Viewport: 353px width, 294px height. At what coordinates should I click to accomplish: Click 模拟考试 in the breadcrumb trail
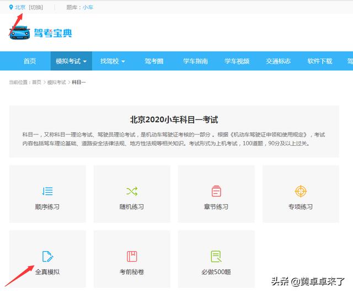click(56, 82)
